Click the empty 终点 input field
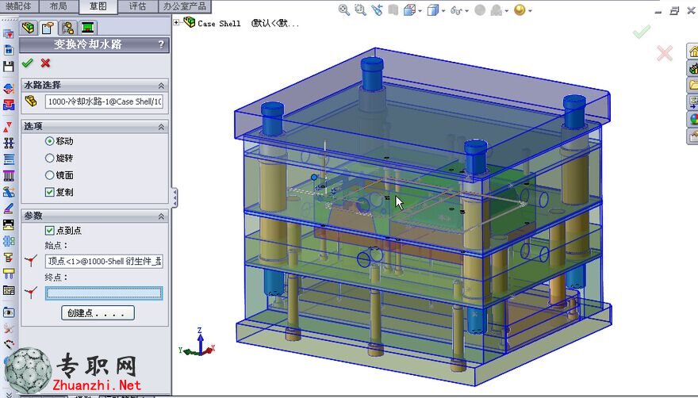 coord(104,293)
